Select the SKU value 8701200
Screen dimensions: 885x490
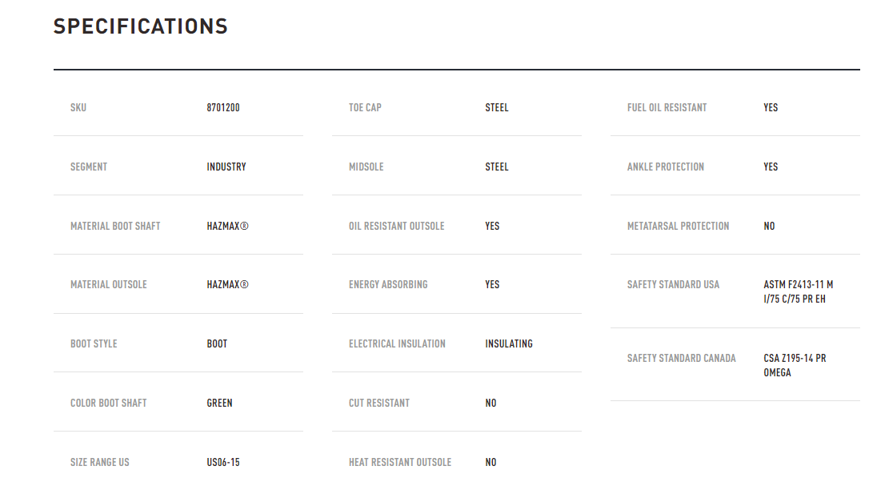pyautogui.click(x=223, y=108)
